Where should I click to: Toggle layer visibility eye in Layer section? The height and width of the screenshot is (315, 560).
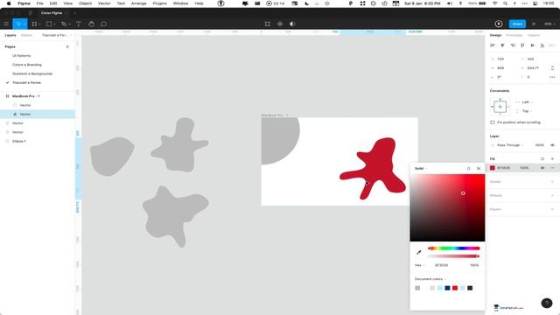pyautogui.click(x=552, y=145)
